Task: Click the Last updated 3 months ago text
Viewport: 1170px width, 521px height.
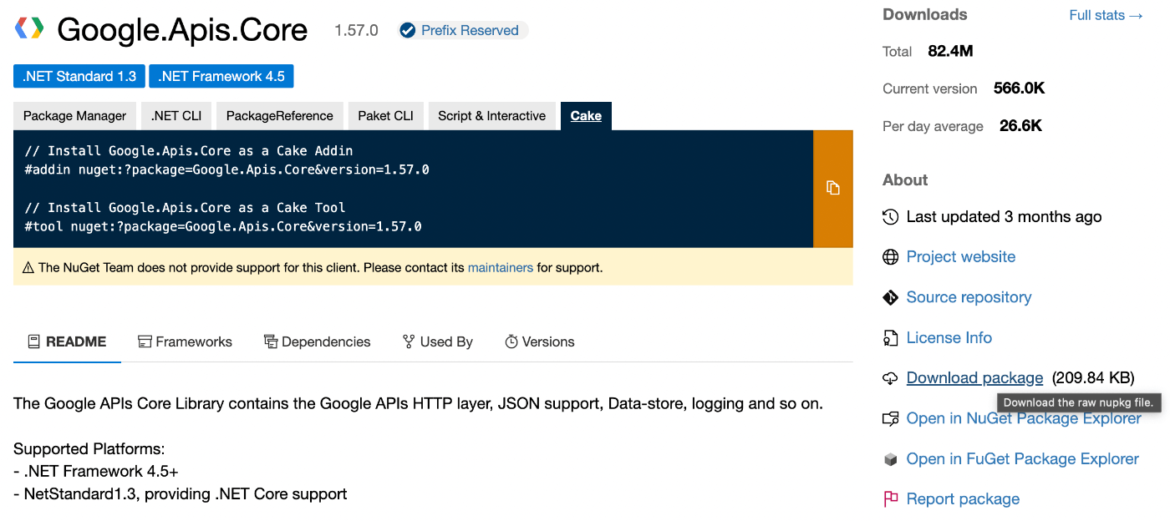Action: point(1005,217)
